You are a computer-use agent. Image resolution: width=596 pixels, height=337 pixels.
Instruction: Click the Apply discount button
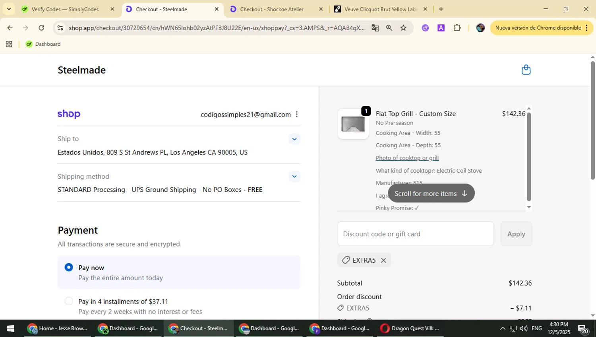pyautogui.click(x=516, y=234)
